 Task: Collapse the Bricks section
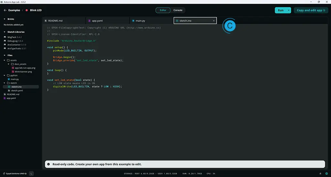coord(5,19)
